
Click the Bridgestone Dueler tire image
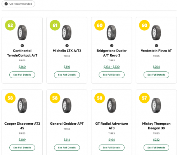pos(111,33)
